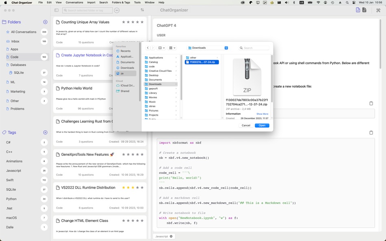Click the sort arrow above conversation list
This screenshot has width=386, height=241.
tap(142, 10)
